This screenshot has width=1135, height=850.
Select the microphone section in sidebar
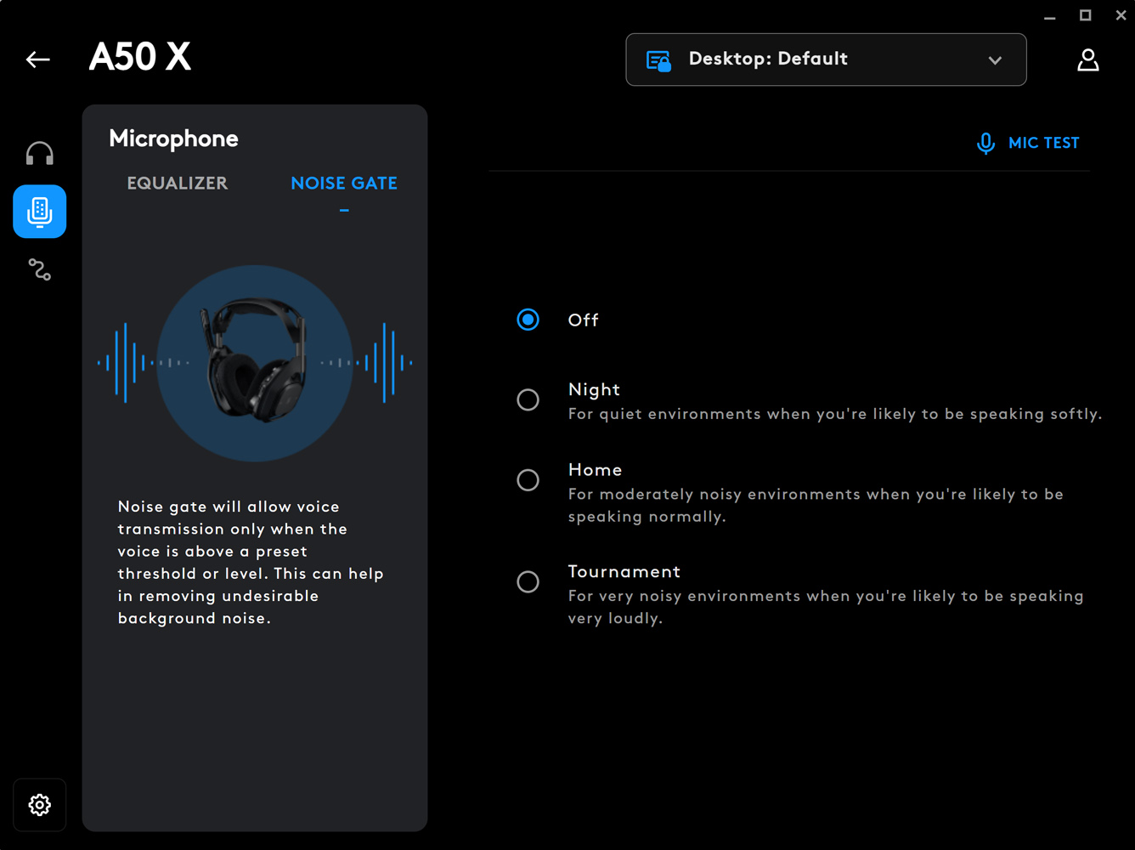point(40,212)
